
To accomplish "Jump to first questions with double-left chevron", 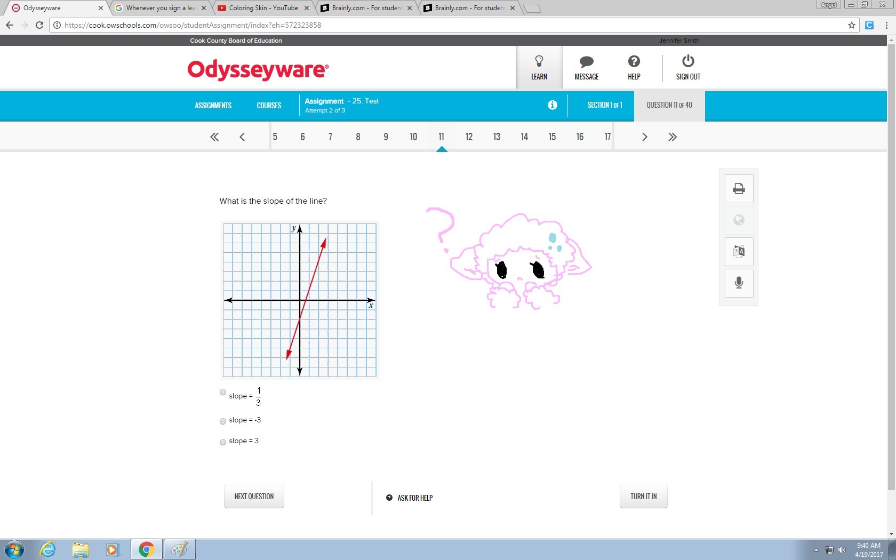I will (x=214, y=137).
